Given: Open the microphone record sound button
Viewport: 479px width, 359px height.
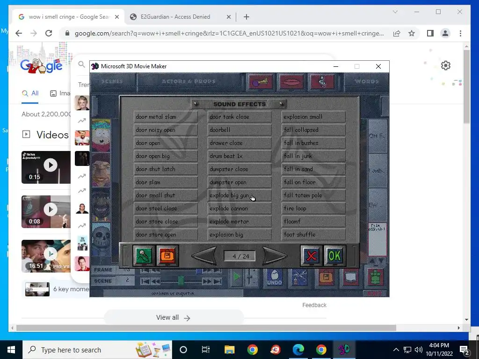Looking at the screenshot, I should 143,256.
